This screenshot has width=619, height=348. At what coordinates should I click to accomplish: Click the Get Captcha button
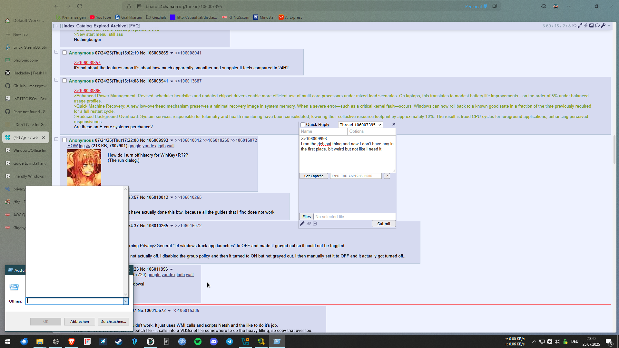314,176
